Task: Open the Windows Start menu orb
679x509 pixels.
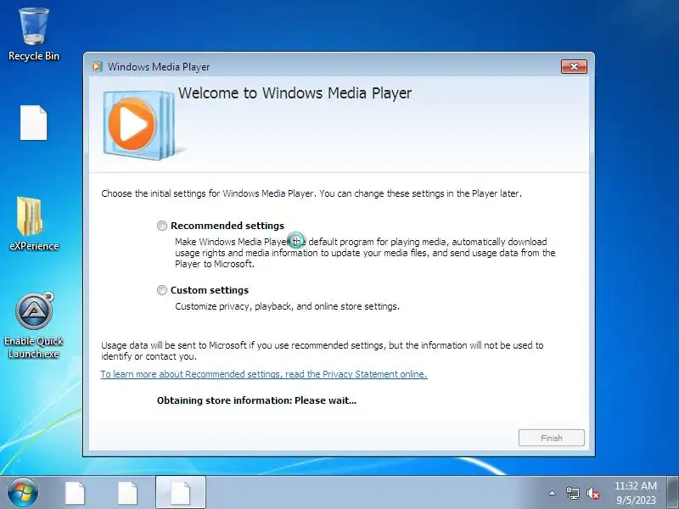Action: point(23,492)
